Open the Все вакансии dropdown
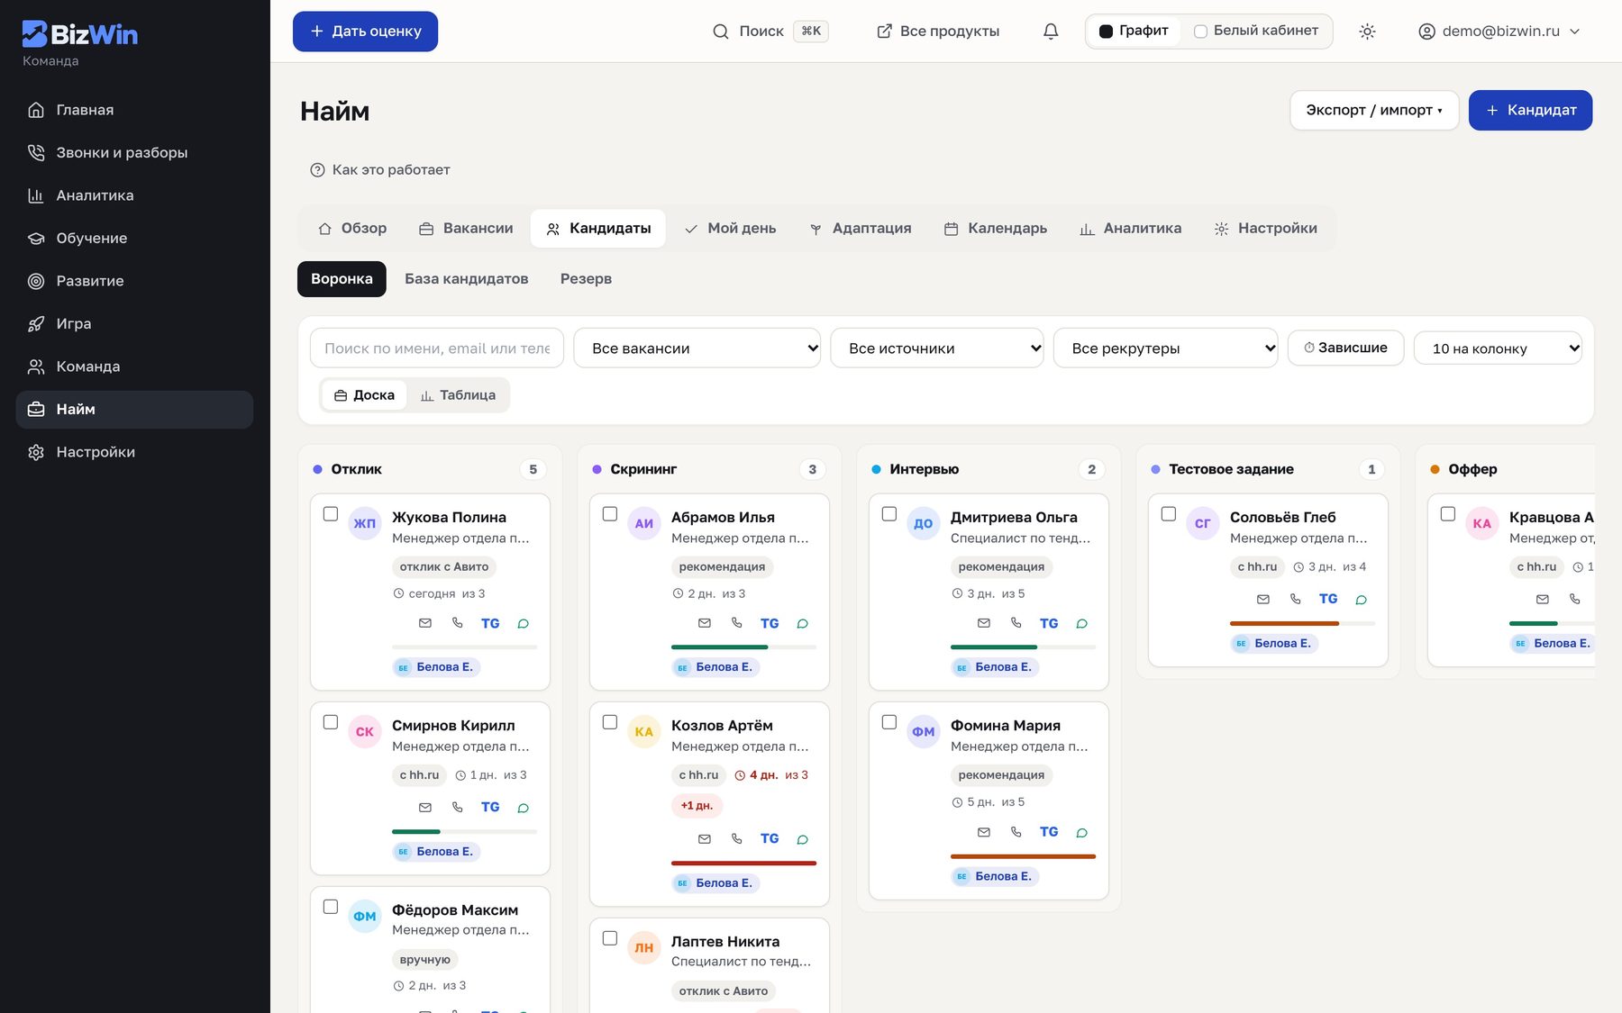The height and width of the screenshot is (1013, 1622). tap(697, 348)
